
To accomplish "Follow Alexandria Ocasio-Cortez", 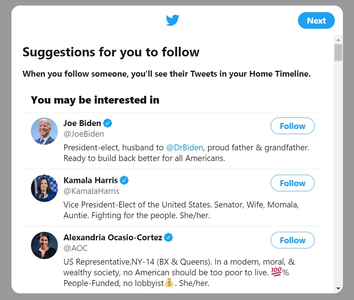I will [292, 240].
